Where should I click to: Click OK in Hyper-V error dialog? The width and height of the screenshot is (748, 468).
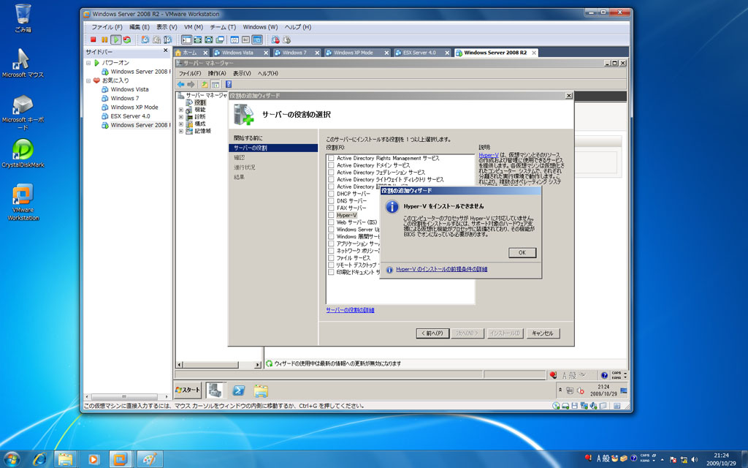point(522,252)
